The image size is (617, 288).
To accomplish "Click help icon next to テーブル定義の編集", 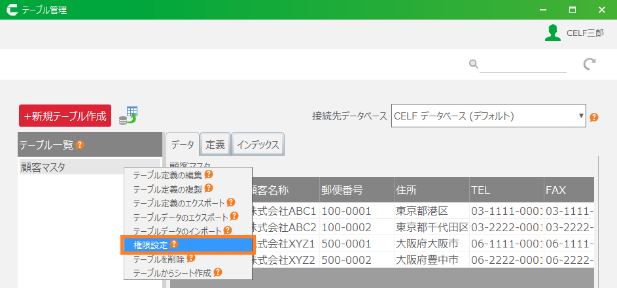I will [x=209, y=174].
